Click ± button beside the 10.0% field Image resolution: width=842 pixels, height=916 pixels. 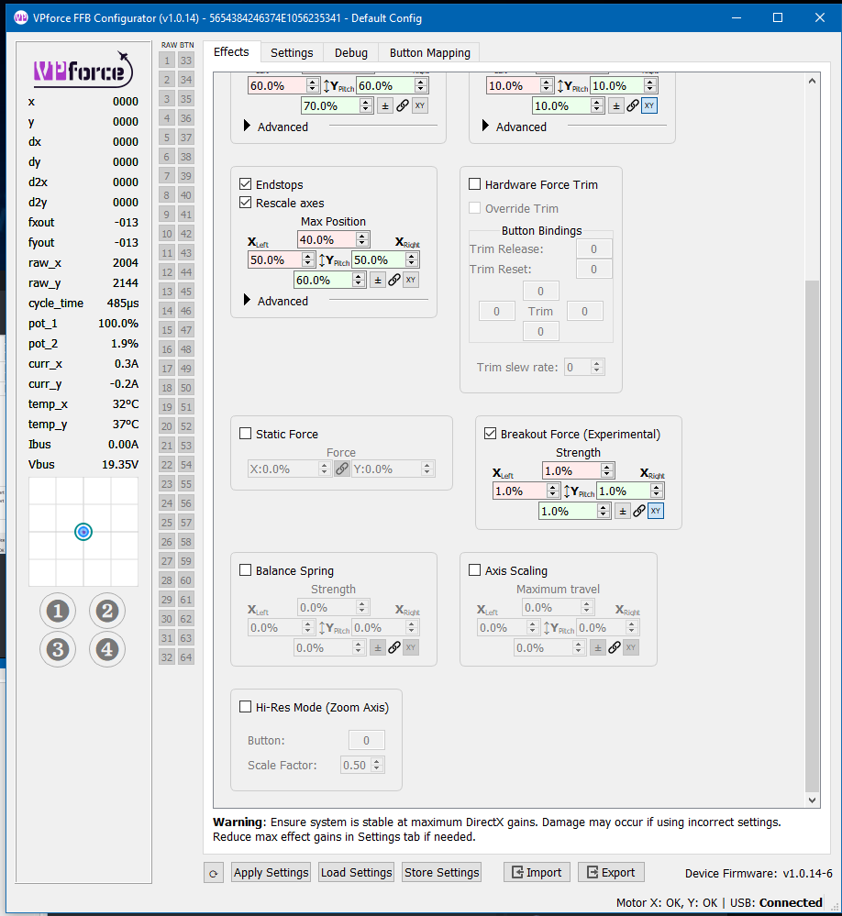point(615,105)
